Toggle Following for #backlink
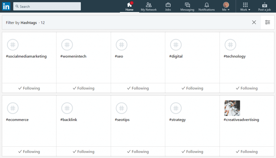 [x=84, y=151]
